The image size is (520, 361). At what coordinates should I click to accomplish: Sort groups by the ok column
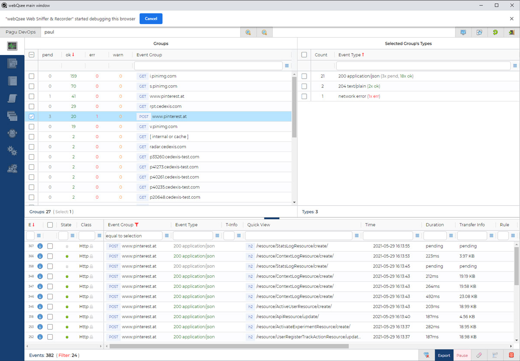(70, 55)
